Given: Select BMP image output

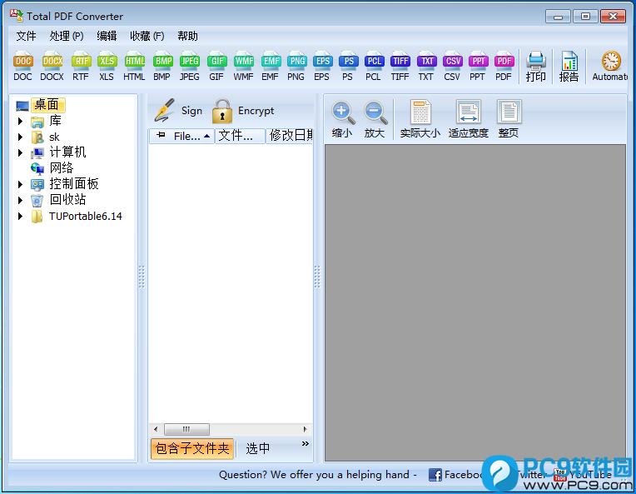Looking at the screenshot, I should [162, 66].
